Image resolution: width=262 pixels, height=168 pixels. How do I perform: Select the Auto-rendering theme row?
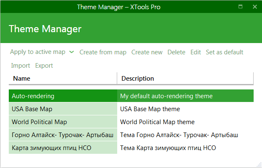click(131, 96)
